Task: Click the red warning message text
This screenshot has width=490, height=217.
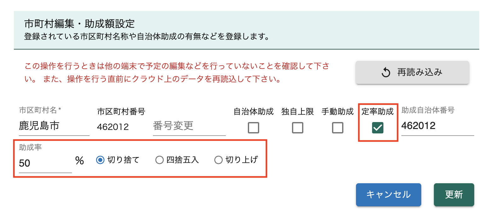Action: [x=177, y=73]
